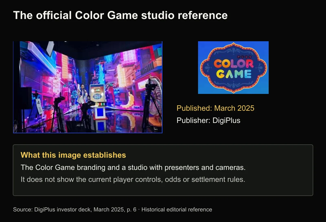This screenshot has width=326, height=222.
Task: Click the Color Game studio photo
Action: (x=88, y=87)
